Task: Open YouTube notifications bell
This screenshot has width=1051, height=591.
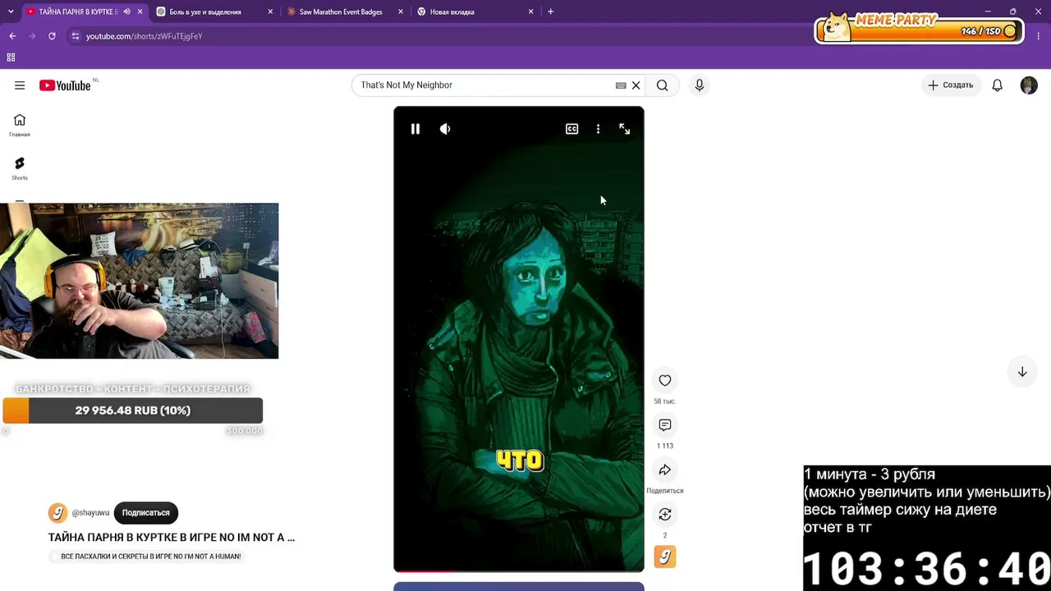Action: [998, 85]
